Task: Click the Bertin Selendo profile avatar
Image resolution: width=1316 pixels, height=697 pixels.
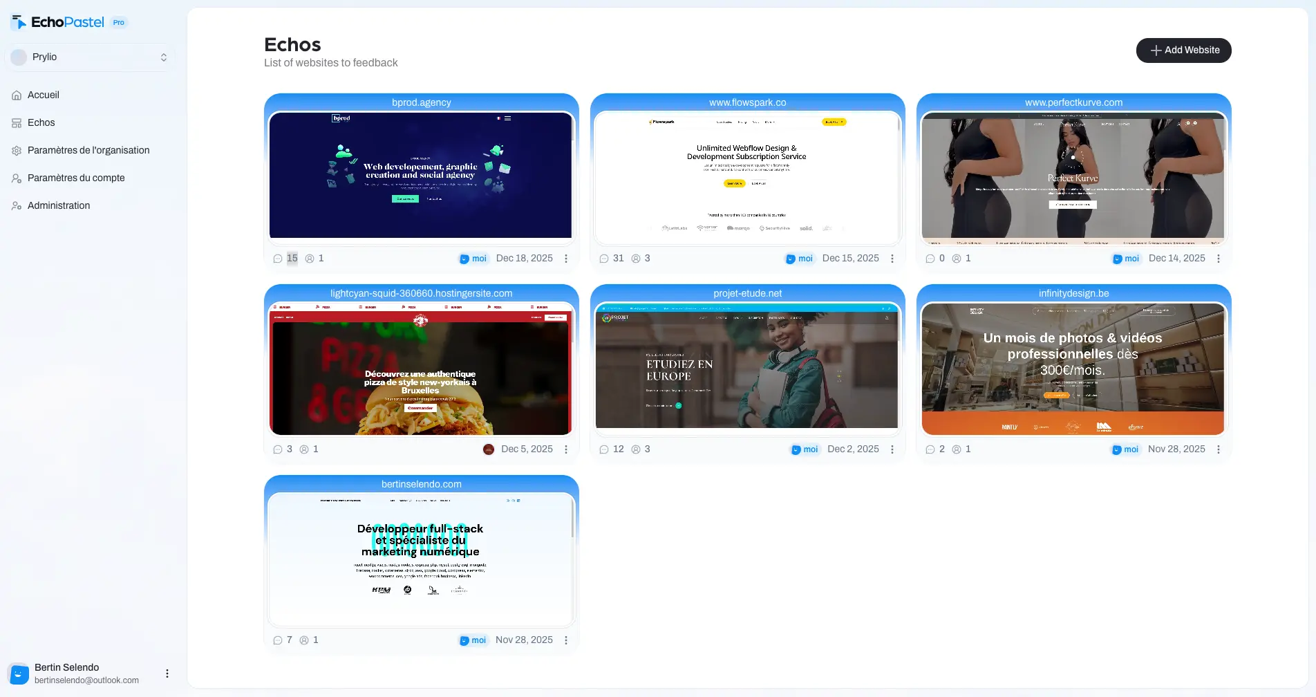Action: 19,673
